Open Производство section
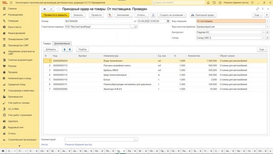Viewport: 273px width, 154px height. coord(15,97)
